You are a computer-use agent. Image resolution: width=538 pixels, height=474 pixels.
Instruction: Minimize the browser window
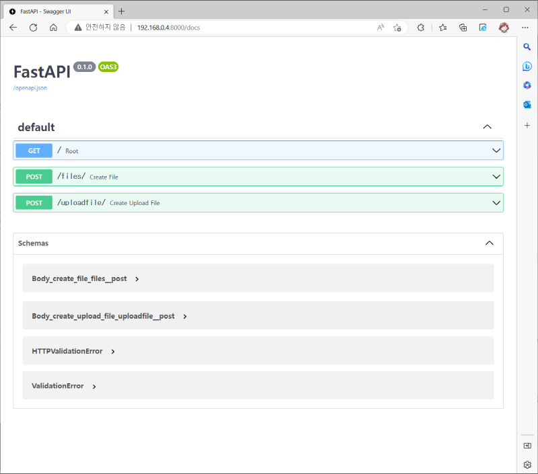pyautogui.click(x=485, y=9)
